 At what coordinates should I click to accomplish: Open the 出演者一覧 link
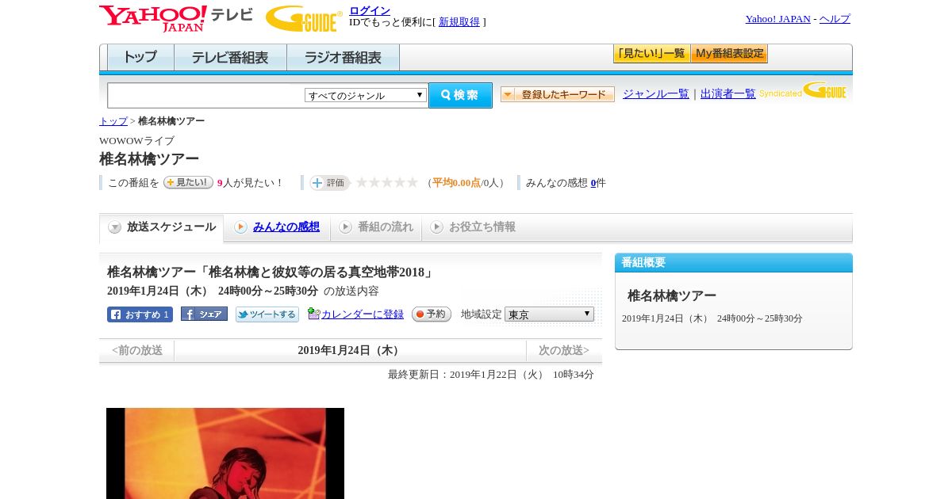[728, 93]
